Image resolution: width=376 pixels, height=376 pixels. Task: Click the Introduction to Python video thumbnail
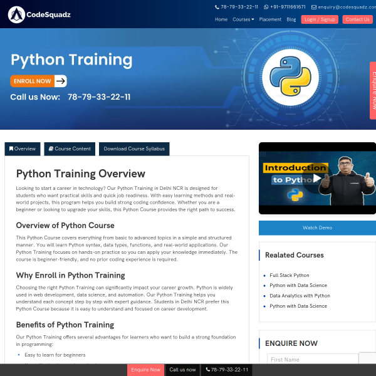[317, 178]
